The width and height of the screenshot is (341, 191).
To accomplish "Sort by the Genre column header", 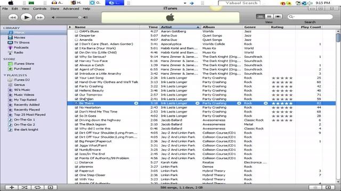I will click(x=256, y=27).
